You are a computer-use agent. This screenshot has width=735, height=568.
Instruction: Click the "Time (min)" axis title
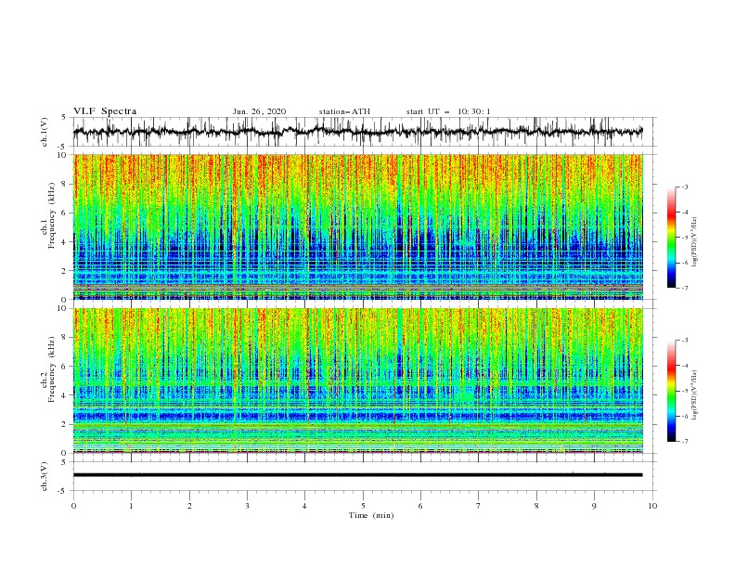pyautogui.click(x=371, y=515)
